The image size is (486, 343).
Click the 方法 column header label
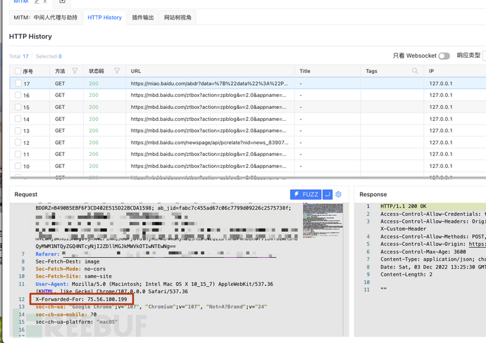(x=60, y=71)
